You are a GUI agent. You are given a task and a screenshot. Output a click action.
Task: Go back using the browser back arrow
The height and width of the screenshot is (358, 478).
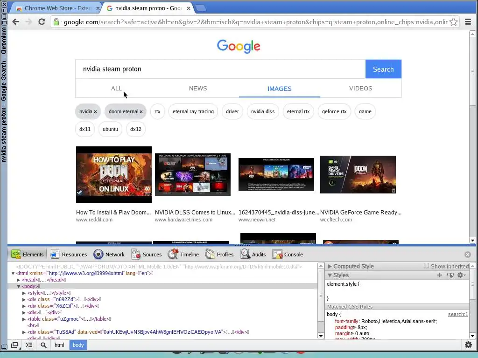(x=15, y=21)
